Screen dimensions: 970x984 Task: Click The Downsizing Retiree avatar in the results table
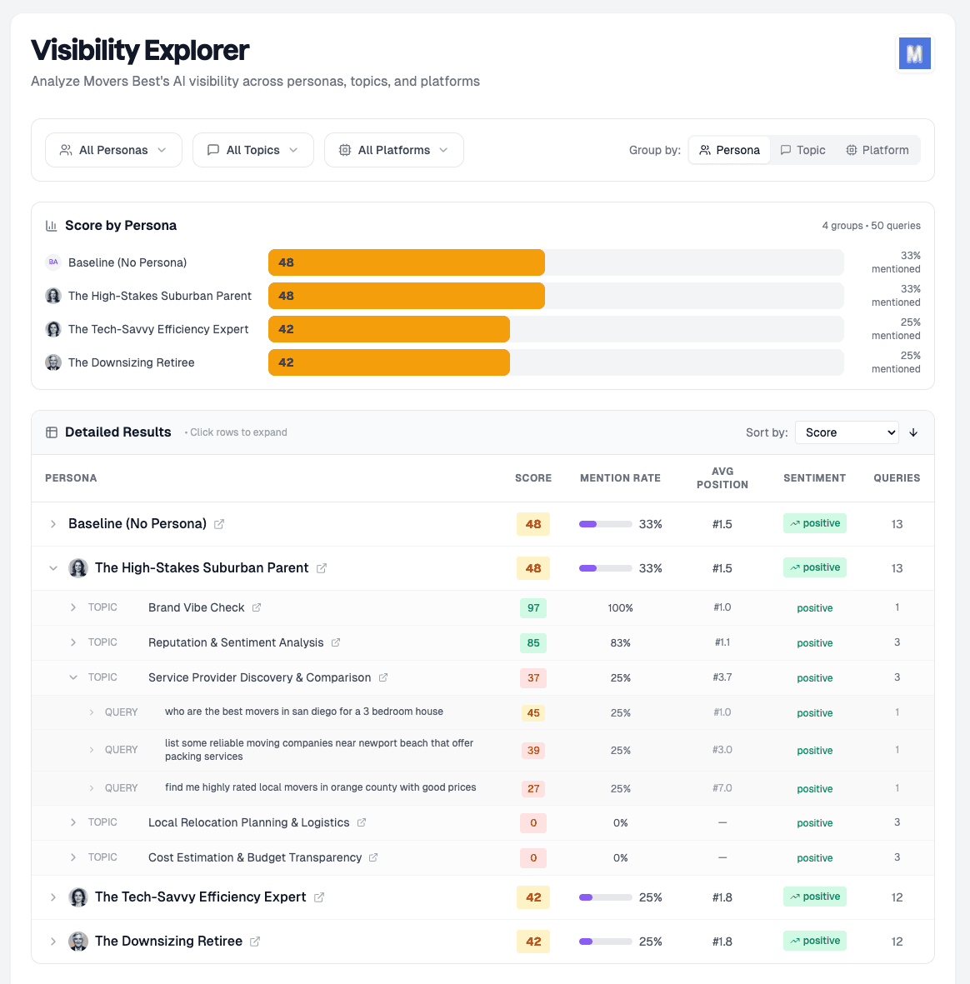click(x=78, y=941)
